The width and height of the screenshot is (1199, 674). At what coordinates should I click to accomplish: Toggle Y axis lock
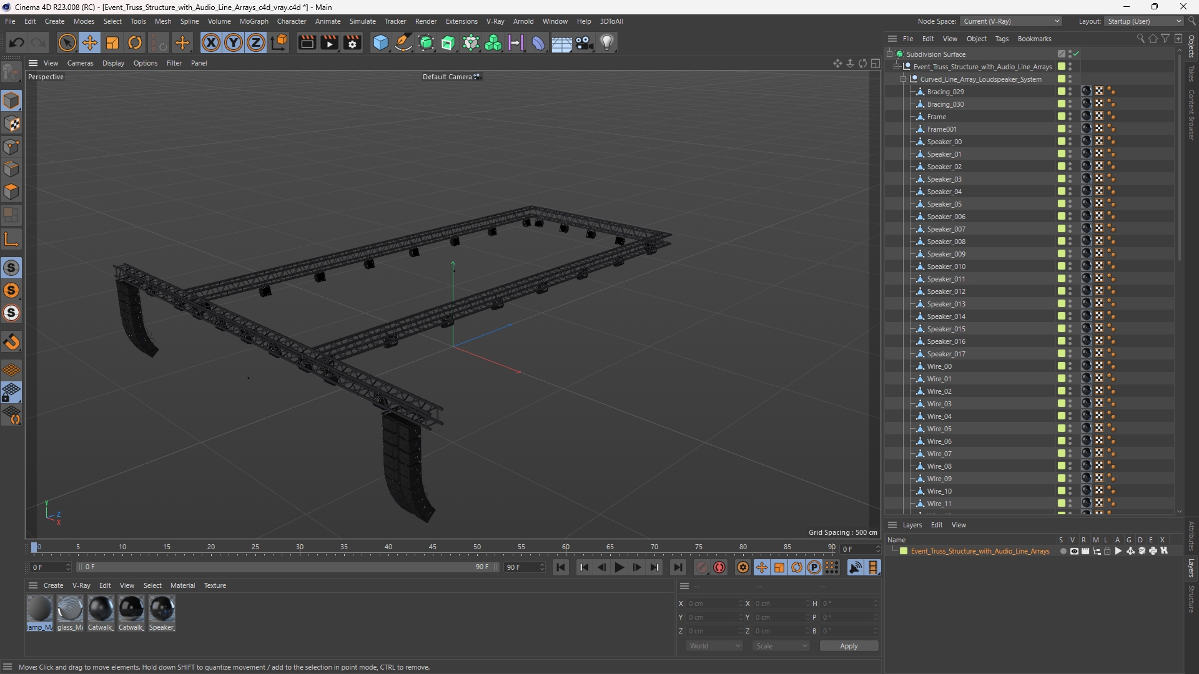click(x=234, y=42)
